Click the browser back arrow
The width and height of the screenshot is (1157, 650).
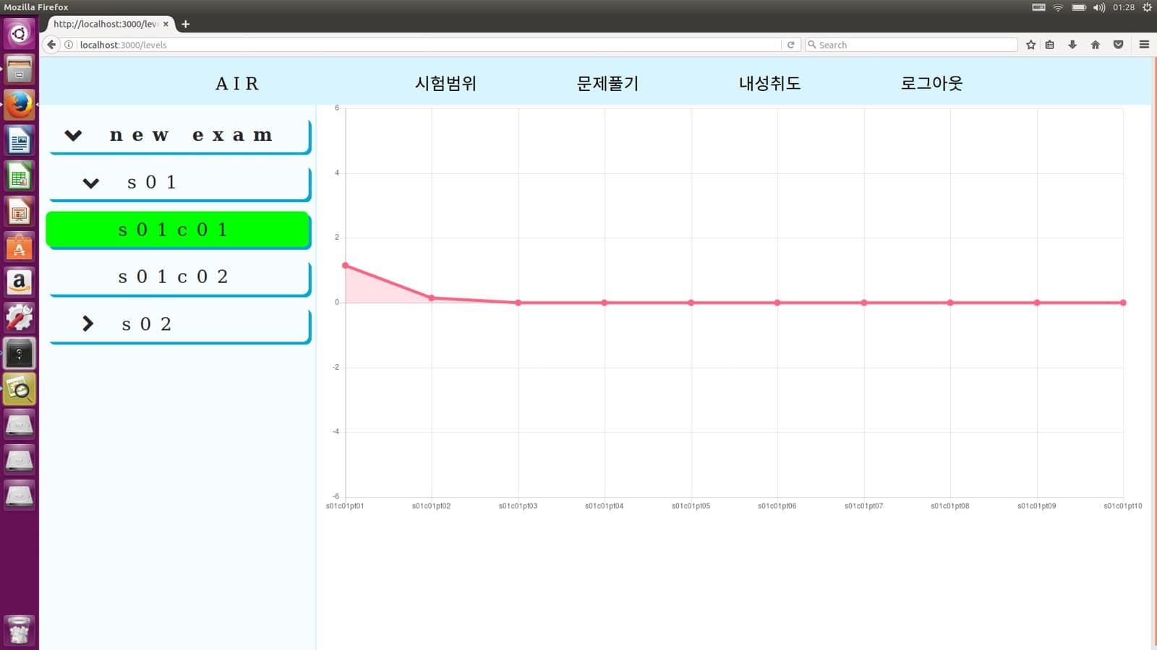coord(51,45)
